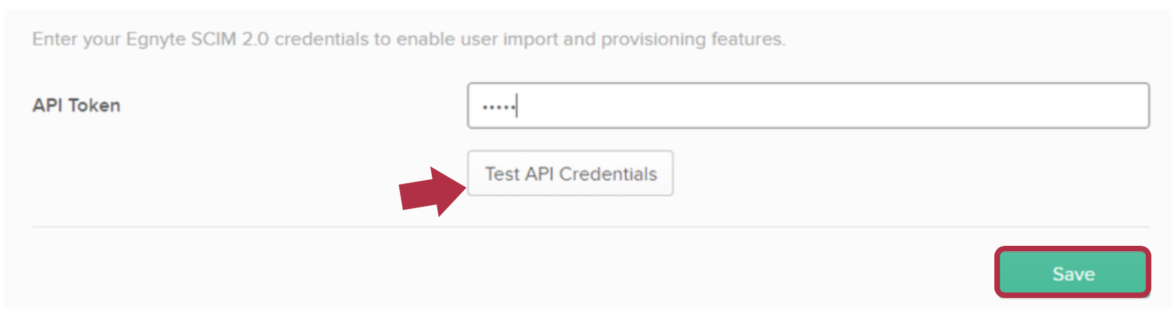The image size is (1172, 309).
Task: Click the Egnyte SCIM 2.0 instruction text
Action: (x=408, y=39)
